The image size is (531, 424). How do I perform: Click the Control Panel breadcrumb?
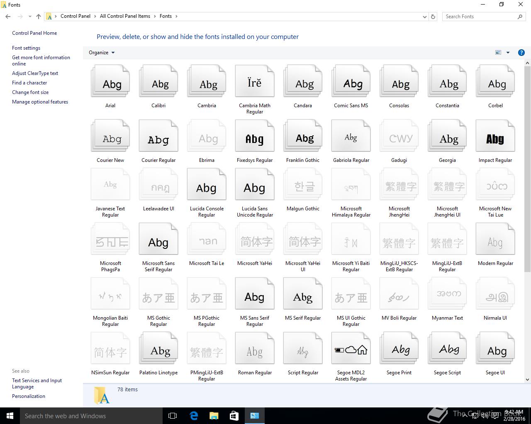point(76,16)
